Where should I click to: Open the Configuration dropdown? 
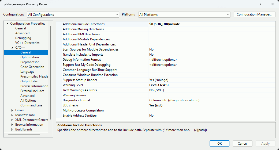(73, 14)
